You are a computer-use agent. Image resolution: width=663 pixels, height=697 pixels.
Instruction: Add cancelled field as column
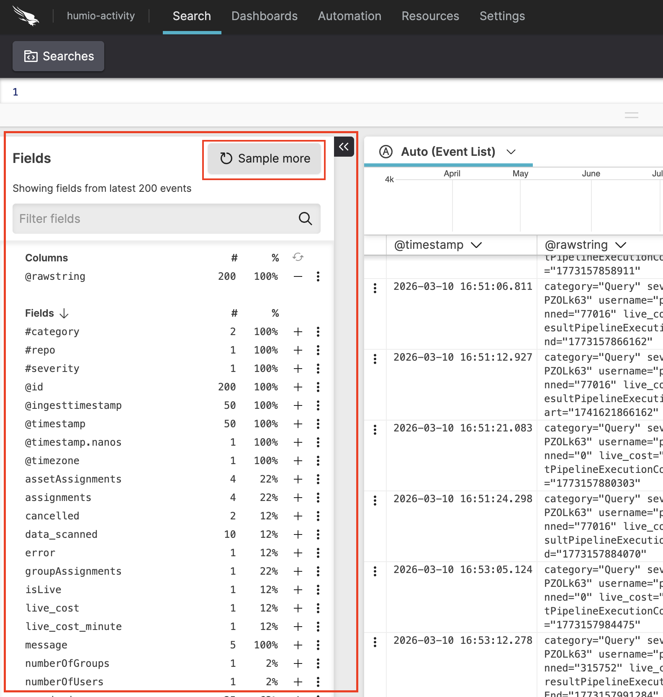(298, 516)
